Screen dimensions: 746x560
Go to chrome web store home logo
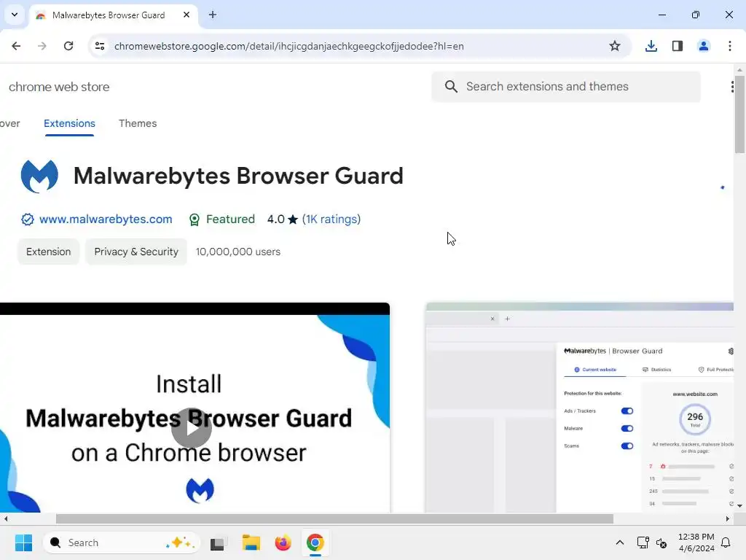pyautogui.click(x=59, y=87)
